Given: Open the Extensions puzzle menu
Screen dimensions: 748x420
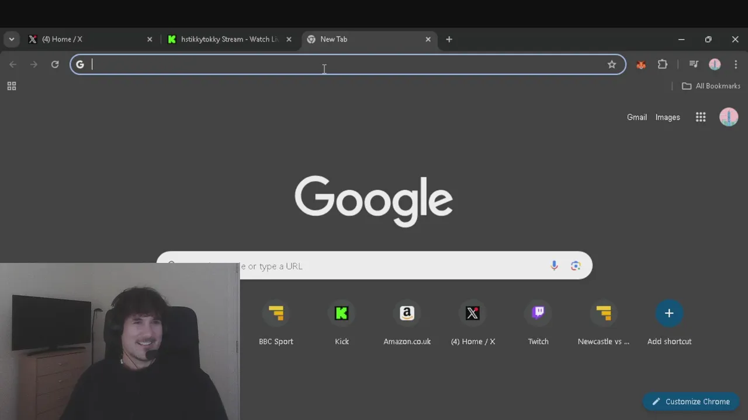Looking at the screenshot, I should [x=662, y=64].
